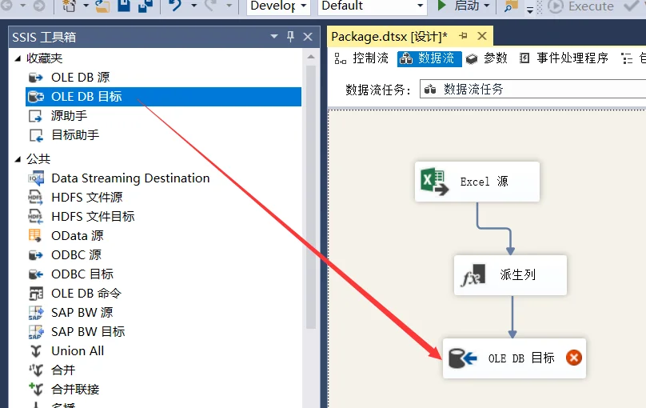
Task: Switch to the 数据流 tab
Action: 429,58
